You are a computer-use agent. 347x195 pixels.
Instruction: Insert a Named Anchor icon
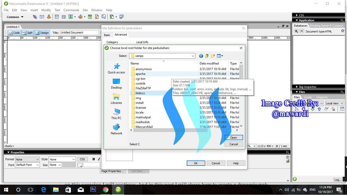(x=49, y=17)
